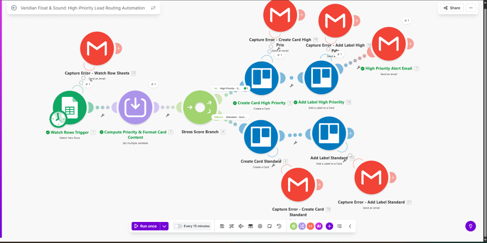Open Scenario settings gear icon
487x243 pixels.
260,226
